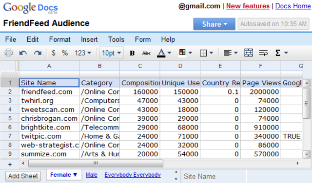Redo the last action
312x183 pixels.
coord(38,53)
